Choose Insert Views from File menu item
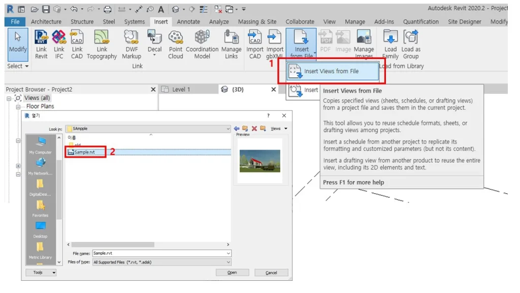 (x=333, y=71)
